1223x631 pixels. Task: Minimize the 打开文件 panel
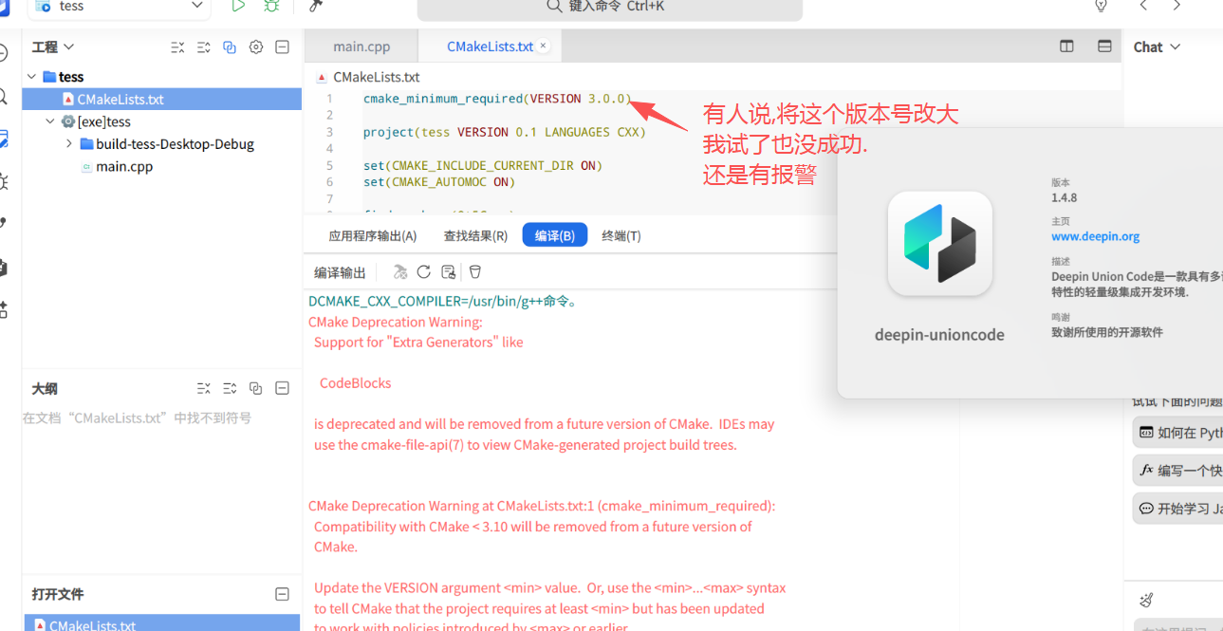282,594
